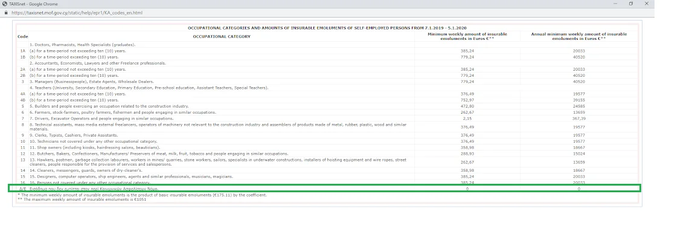Click weekly value '262,67' in Farmers row
This screenshot has height=240, width=695.
(x=467, y=112)
